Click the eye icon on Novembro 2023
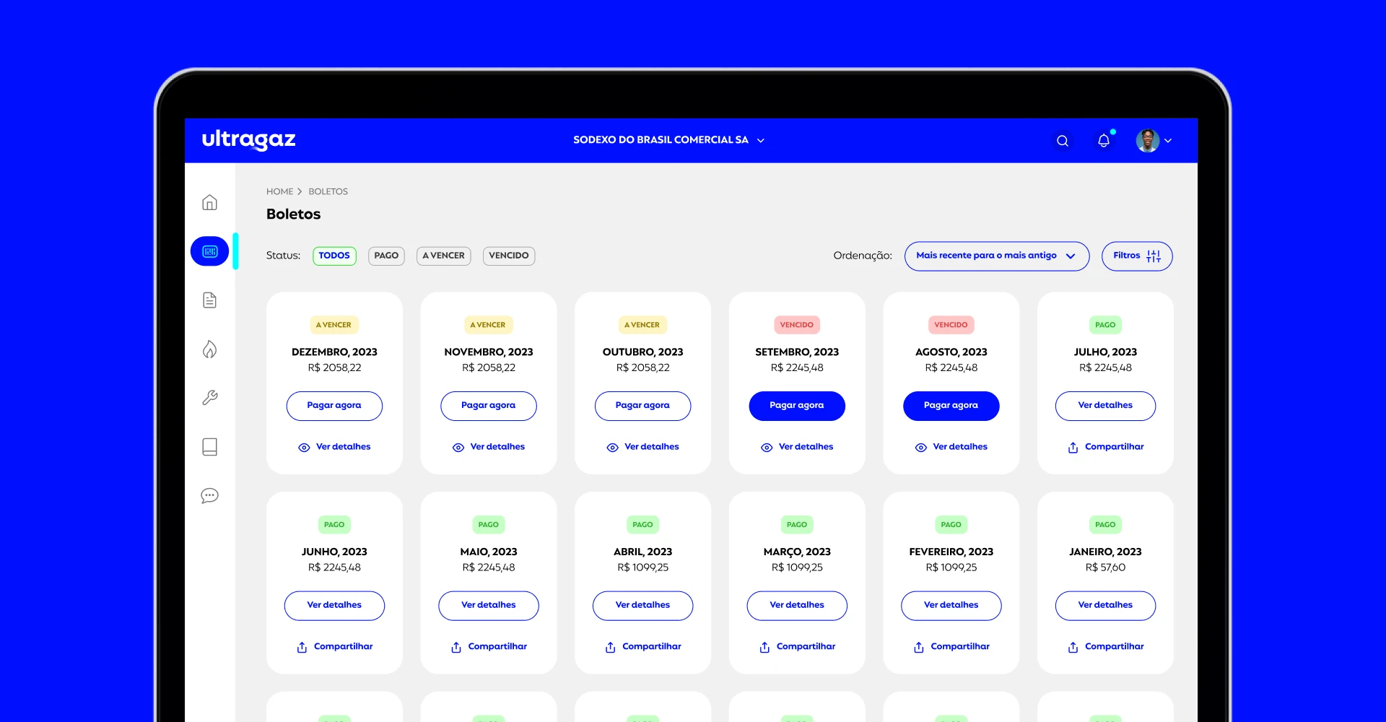The width and height of the screenshot is (1386, 722). (x=458, y=448)
